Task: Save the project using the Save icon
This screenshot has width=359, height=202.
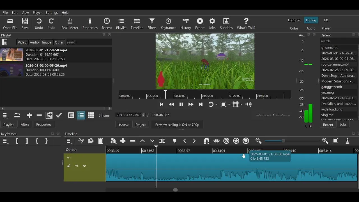Action: pyautogui.click(x=25, y=24)
